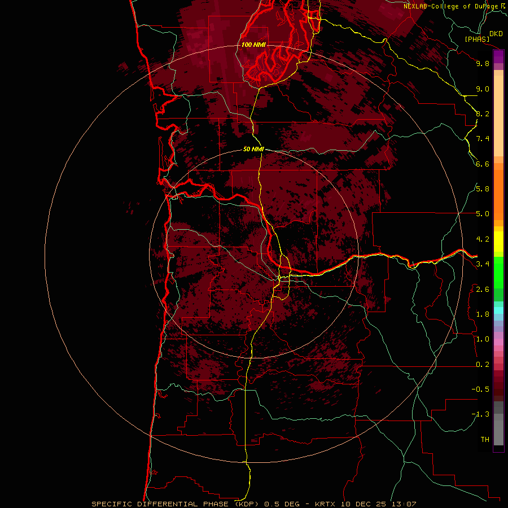This screenshot has width=508, height=508.
Task: Click the 9.0 scale value
Action: (483, 89)
